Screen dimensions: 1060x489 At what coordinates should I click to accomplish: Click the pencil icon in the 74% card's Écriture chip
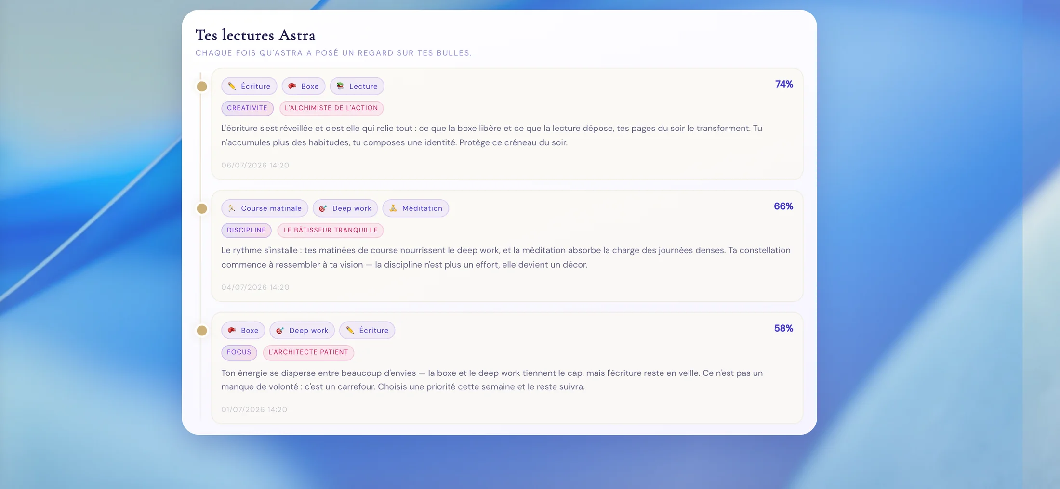(232, 86)
